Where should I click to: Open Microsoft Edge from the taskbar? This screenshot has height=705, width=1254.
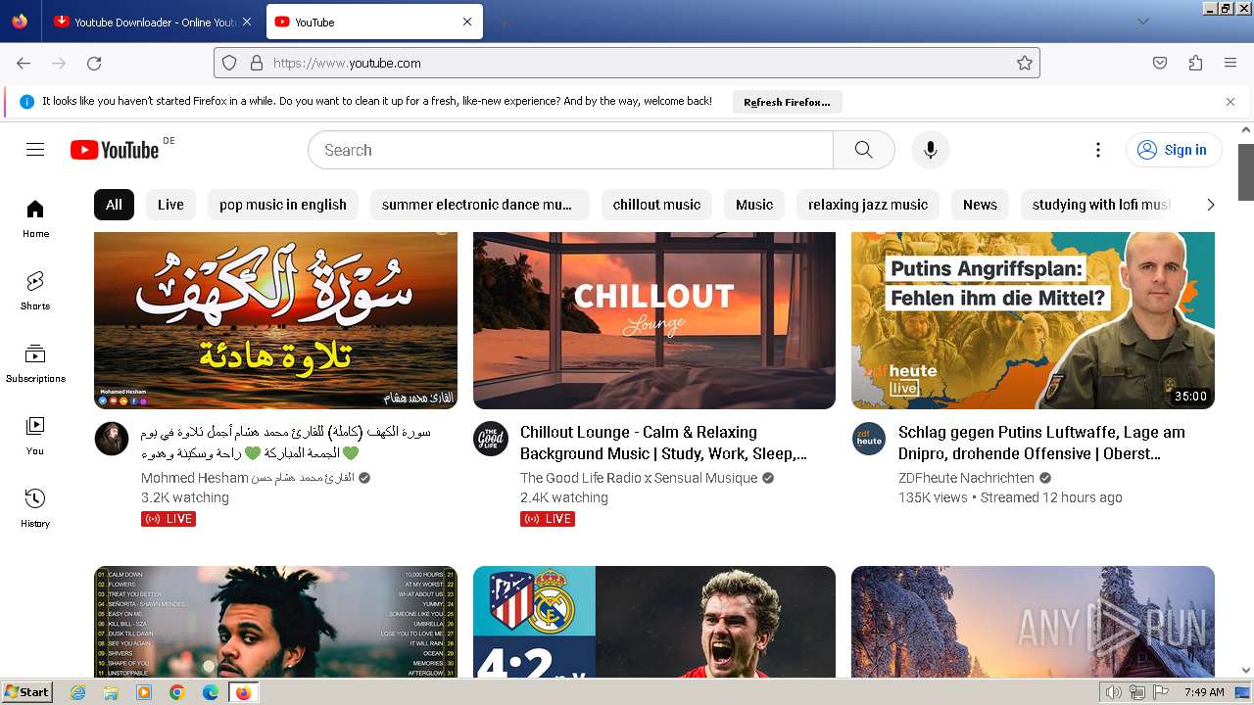pos(210,692)
